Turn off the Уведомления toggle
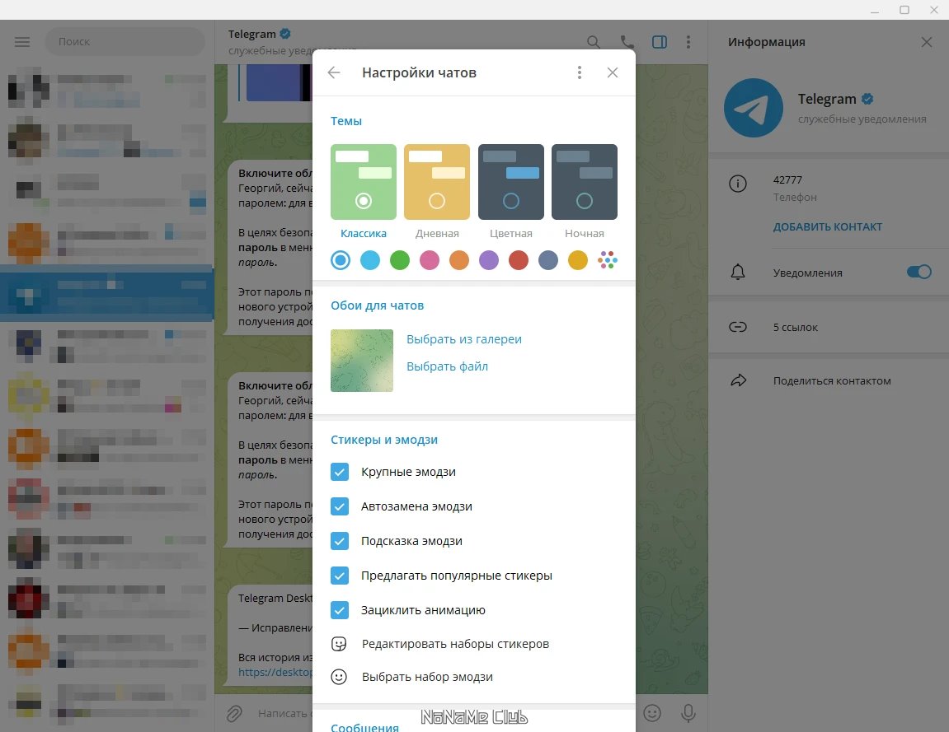 pyautogui.click(x=918, y=270)
